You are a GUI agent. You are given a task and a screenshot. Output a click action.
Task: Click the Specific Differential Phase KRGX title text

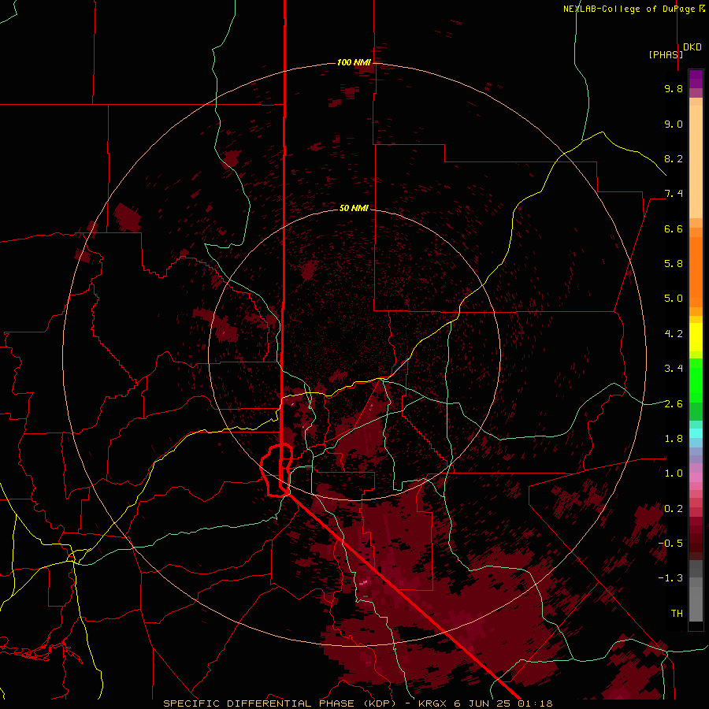click(358, 703)
